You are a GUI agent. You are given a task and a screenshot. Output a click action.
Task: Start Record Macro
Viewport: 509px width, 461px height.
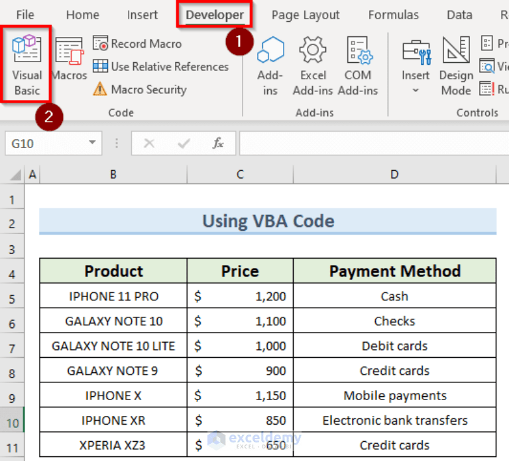click(137, 44)
